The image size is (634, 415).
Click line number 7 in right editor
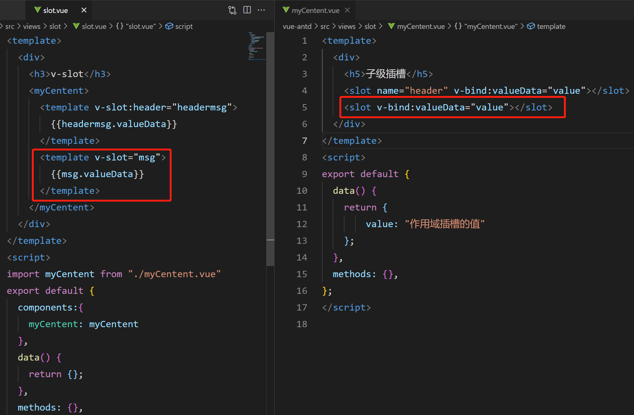click(304, 141)
